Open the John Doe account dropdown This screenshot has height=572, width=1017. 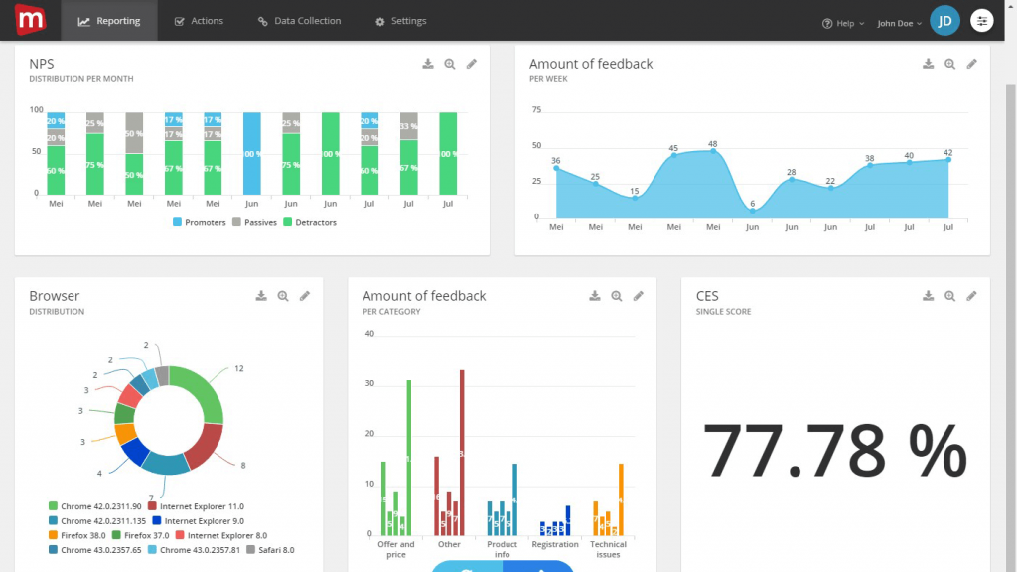899,24
